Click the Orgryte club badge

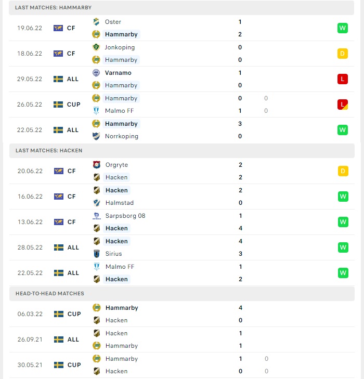97,165
